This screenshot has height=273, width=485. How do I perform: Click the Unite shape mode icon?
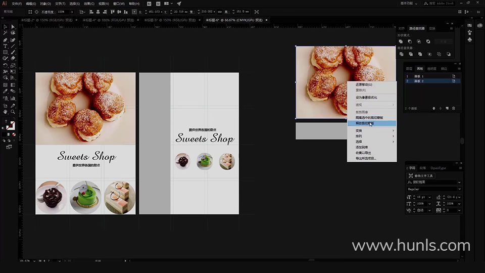pos(401,41)
